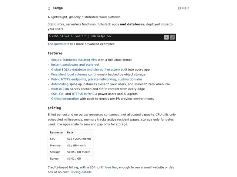Follow the Instant sandboxes and scale-out link
This screenshot has width=237, height=177.
click(75, 65)
